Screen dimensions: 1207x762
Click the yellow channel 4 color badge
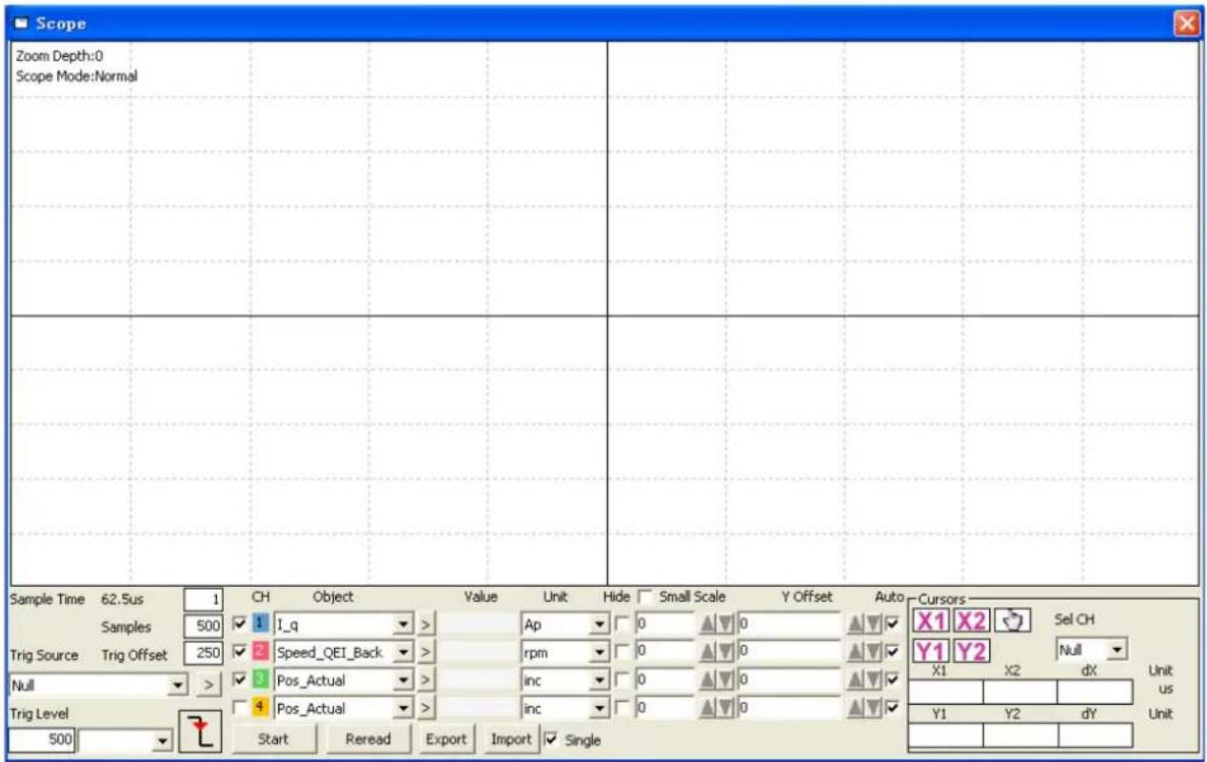[263, 708]
